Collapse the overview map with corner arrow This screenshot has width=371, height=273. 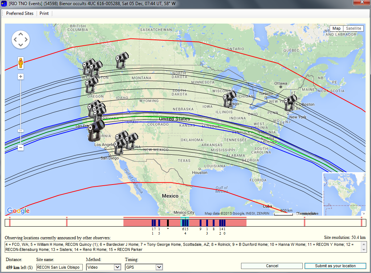point(363,214)
